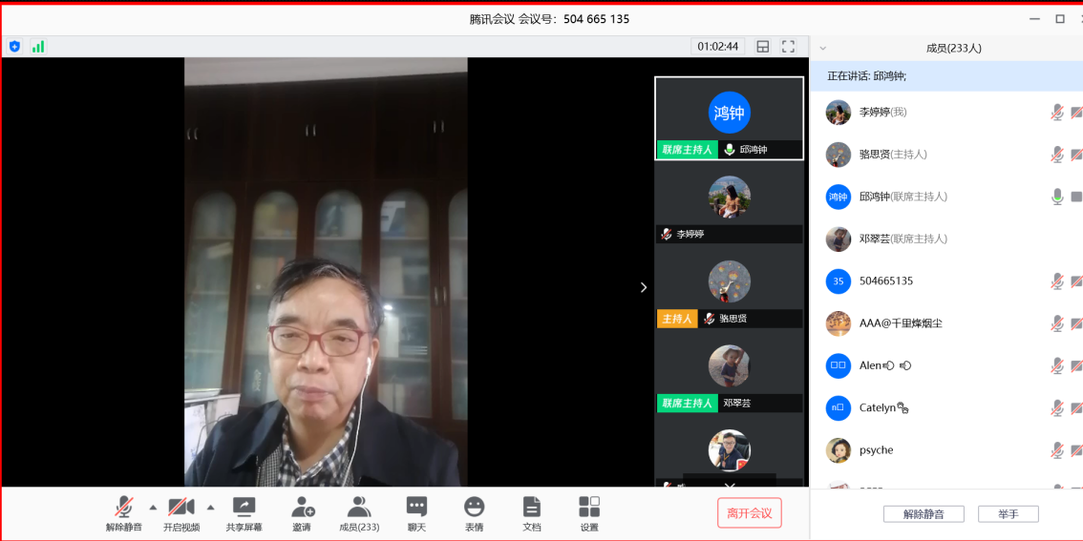Open the 共享屏幕 screen share tool
This screenshot has height=541, width=1083.
tap(244, 512)
